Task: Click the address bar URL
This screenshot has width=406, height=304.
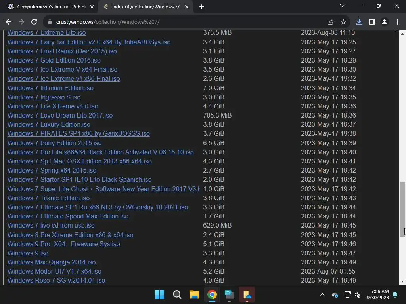Action: (108, 22)
